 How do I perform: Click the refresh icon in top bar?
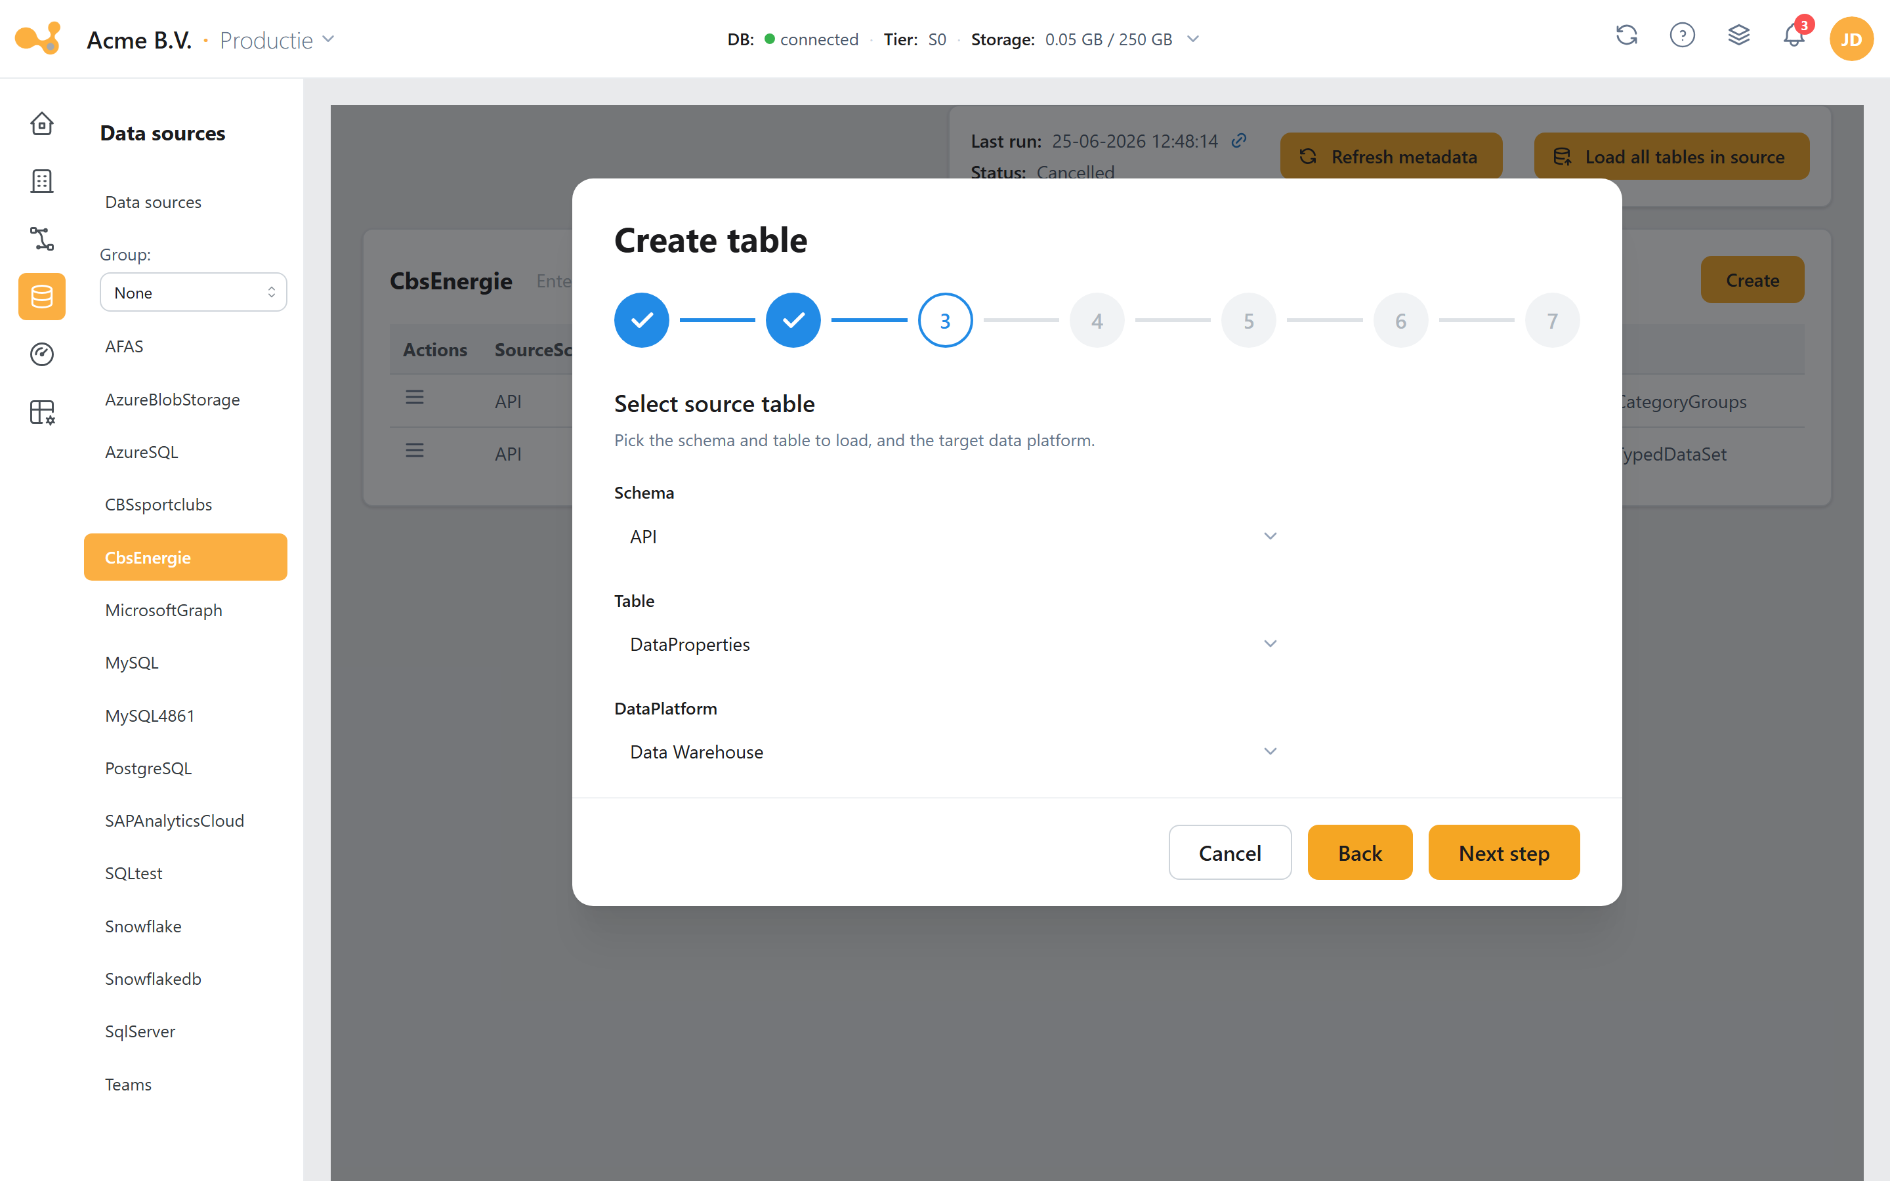1626,35
